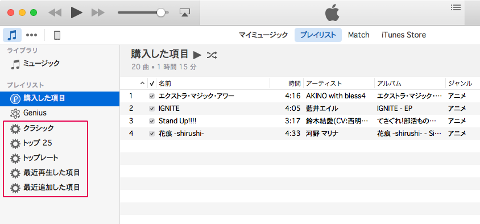Screen dimensions: 480x224
Task: Skip to next track with fast-forward
Action: click(98, 13)
